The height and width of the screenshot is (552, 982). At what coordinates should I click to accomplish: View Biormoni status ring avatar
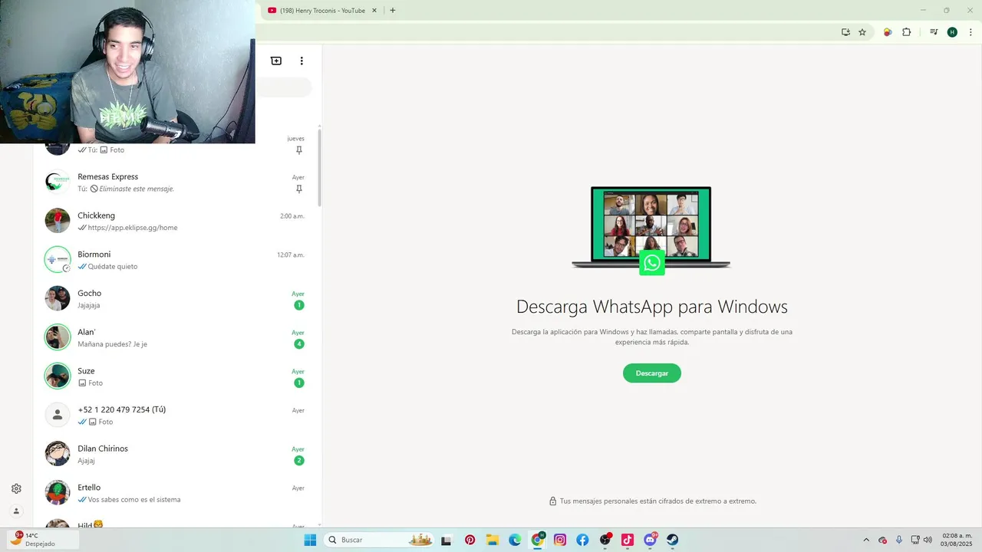click(x=58, y=259)
